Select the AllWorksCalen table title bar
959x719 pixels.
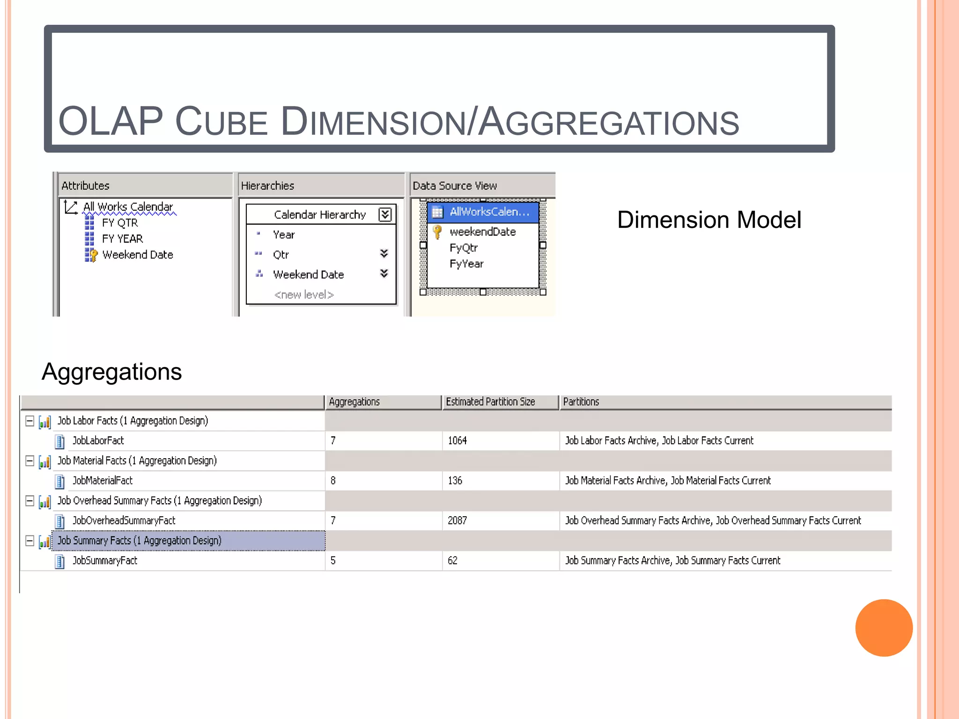pos(483,212)
